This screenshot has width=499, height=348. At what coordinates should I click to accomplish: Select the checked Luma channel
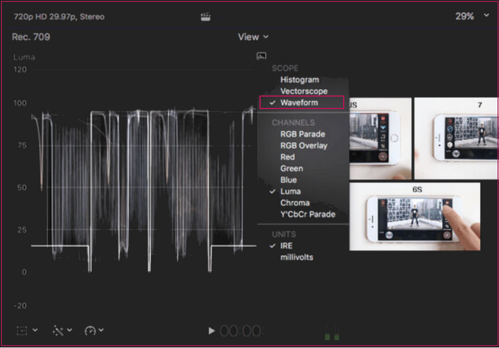290,191
